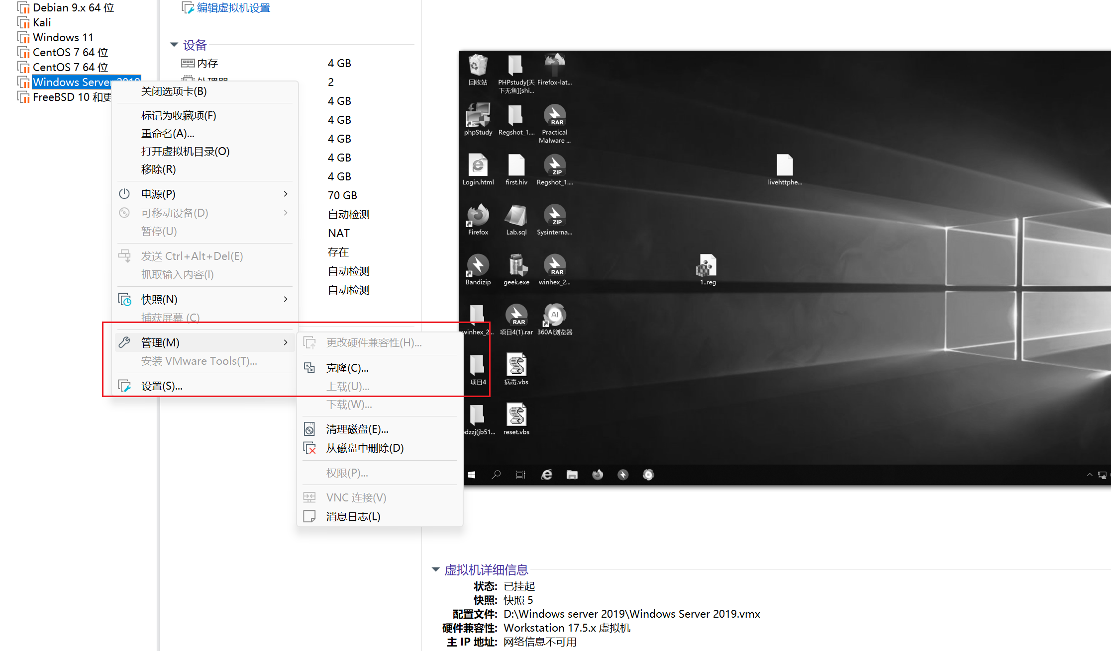Click the Task View icon in thumbnail taskbar
The height and width of the screenshot is (651, 1111).
pyautogui.click(x=521, y=475)
